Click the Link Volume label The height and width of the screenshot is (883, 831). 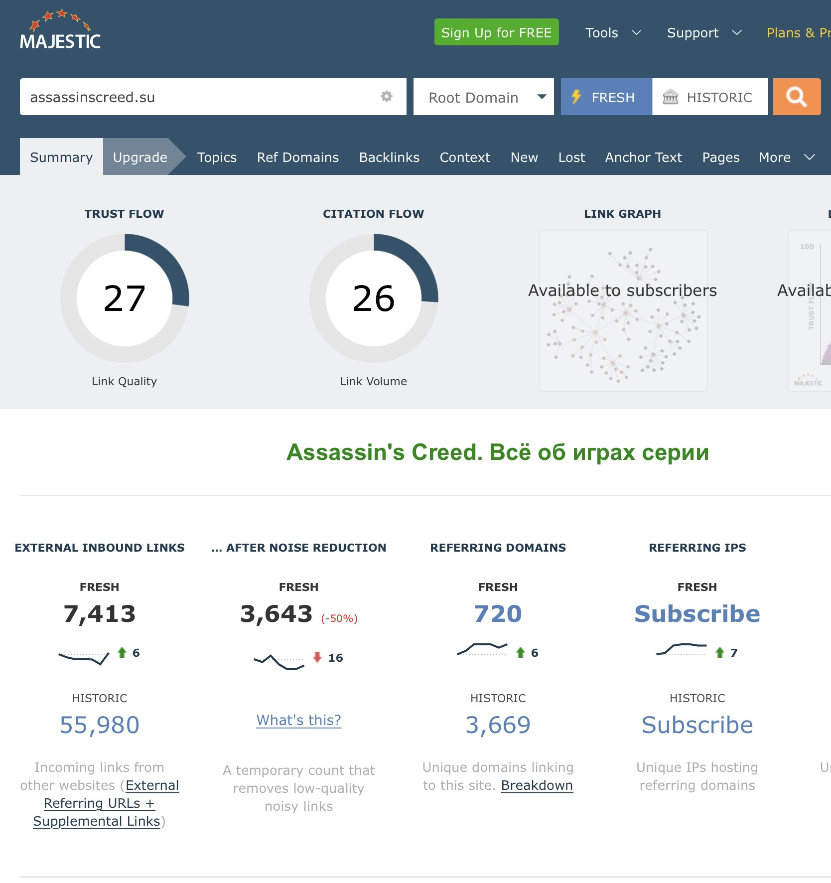(x=374, y=381)
